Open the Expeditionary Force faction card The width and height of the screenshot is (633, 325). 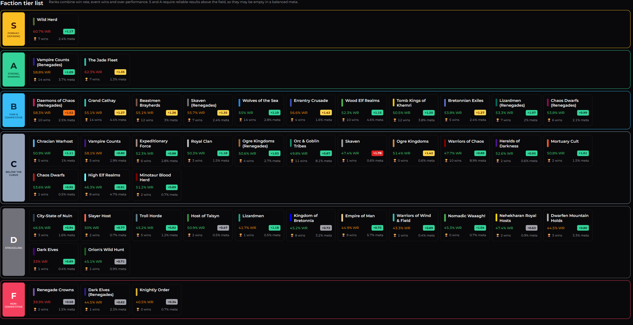pyautogui.click(x=157, y=151)
